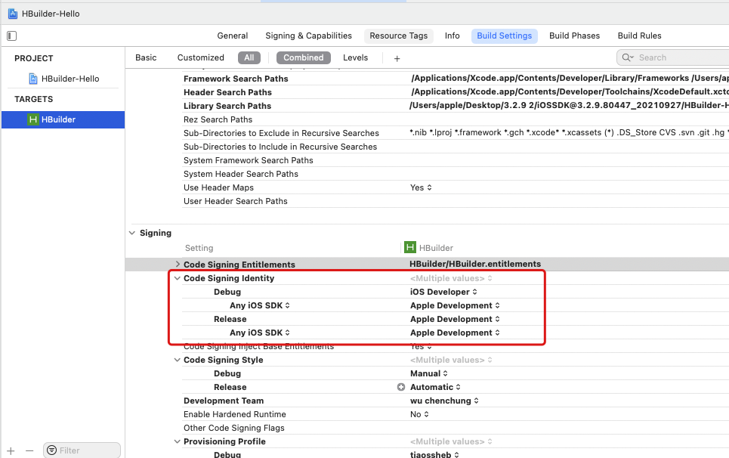The width and height of the screenshot is (729, 458).
Task: Toggle the sidebar panel icon
Action: [x=11, y=36]
